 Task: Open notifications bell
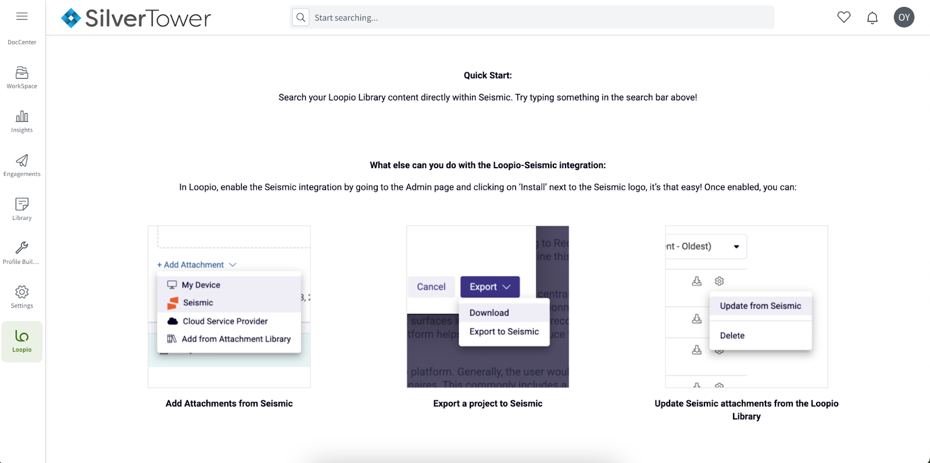[x=872, y=18]
